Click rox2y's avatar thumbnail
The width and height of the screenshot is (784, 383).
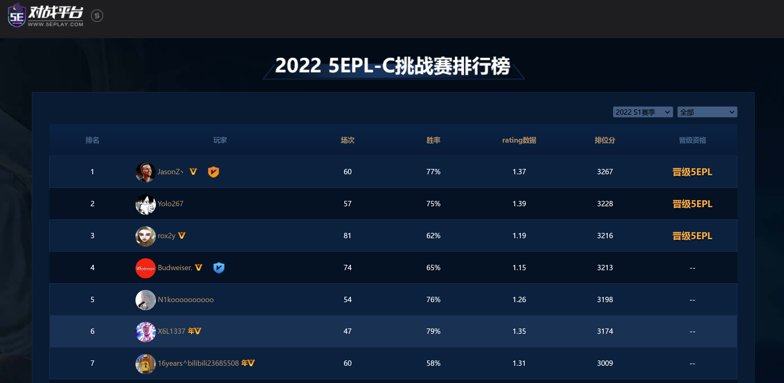146,236
